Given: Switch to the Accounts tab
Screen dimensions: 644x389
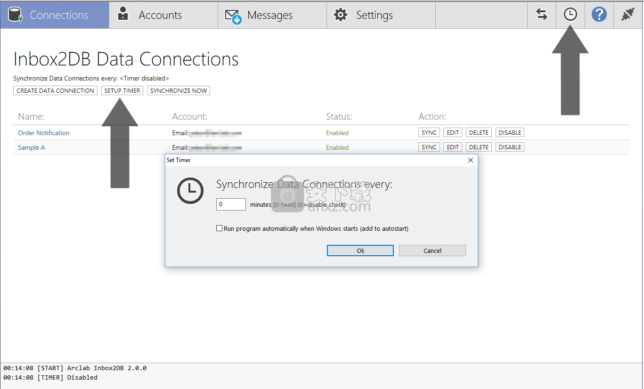Looking at the screenshot, I should (x=163, y=15).
